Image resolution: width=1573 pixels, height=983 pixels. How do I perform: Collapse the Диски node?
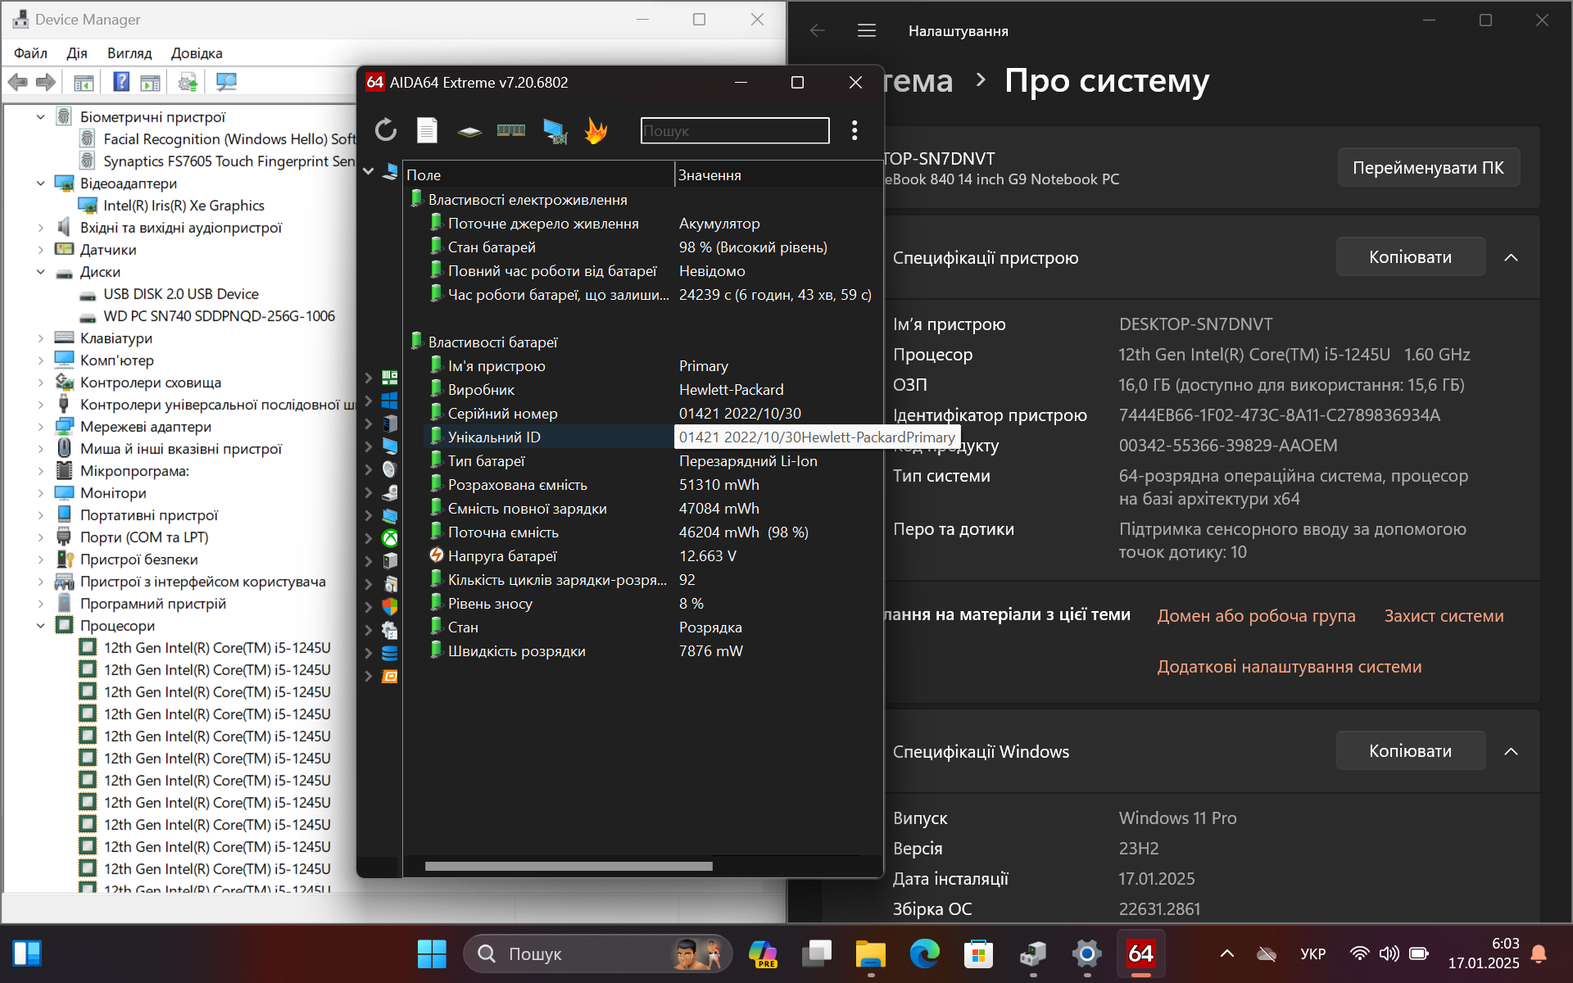click(40, 272)
